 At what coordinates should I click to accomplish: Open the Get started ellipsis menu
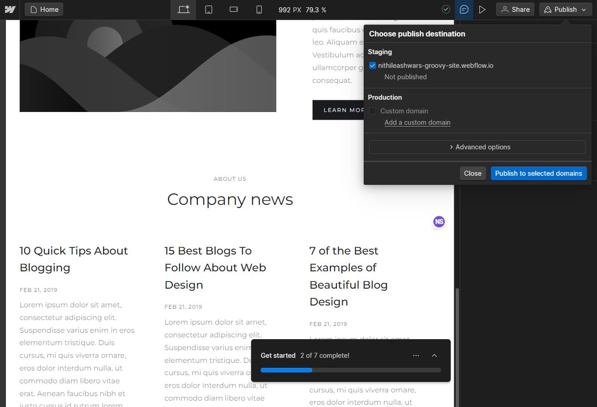pyautogui.click(x=416, y=356)
